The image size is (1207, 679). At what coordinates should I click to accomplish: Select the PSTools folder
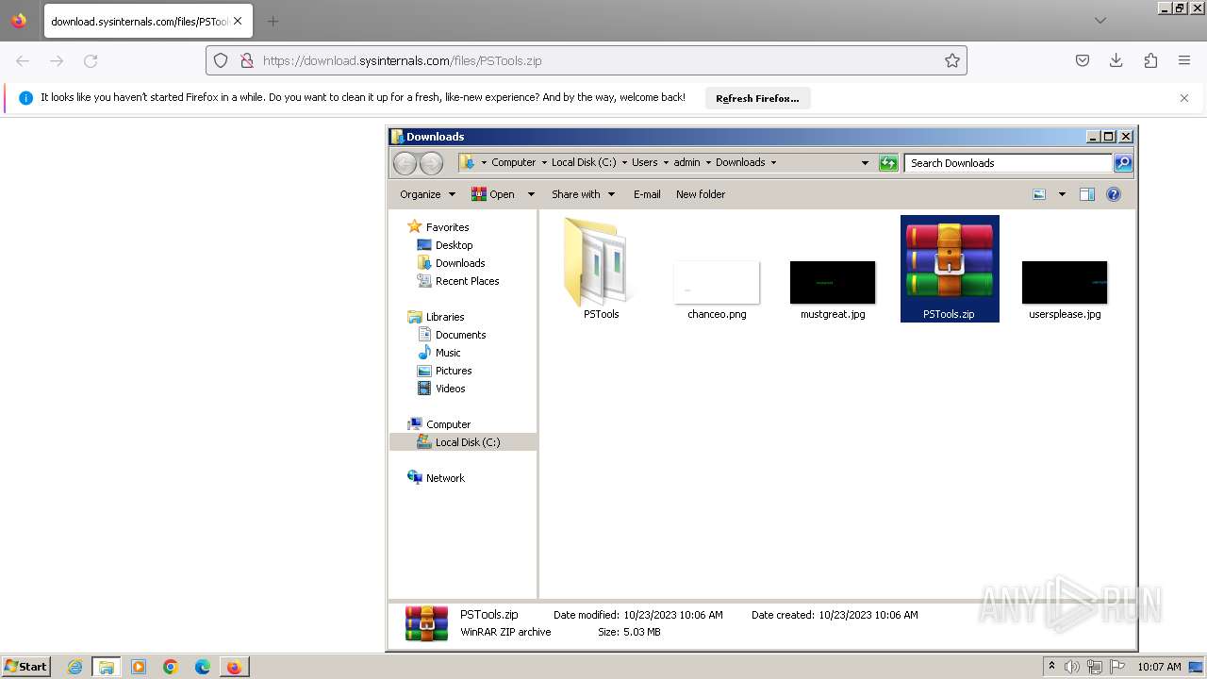click(x=601, y=270)
